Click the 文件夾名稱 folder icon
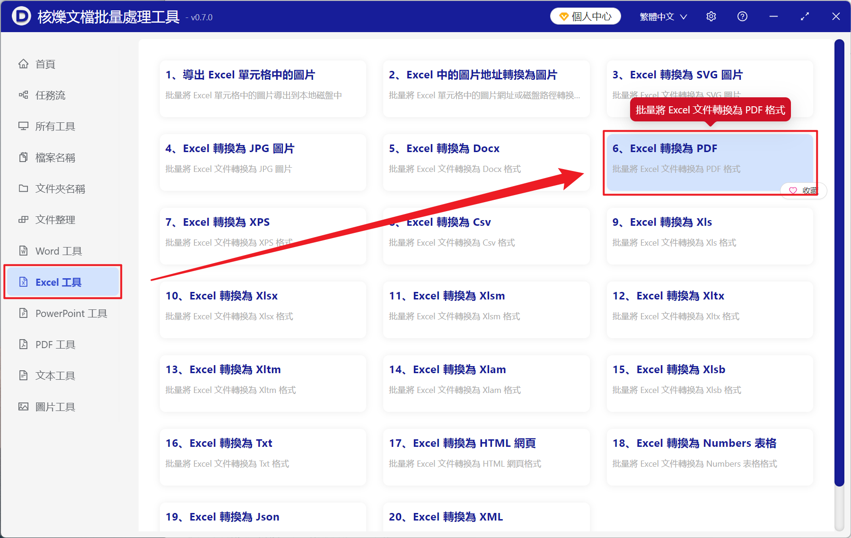Screen dimensions: 851x538 click(x=23, y=188)
